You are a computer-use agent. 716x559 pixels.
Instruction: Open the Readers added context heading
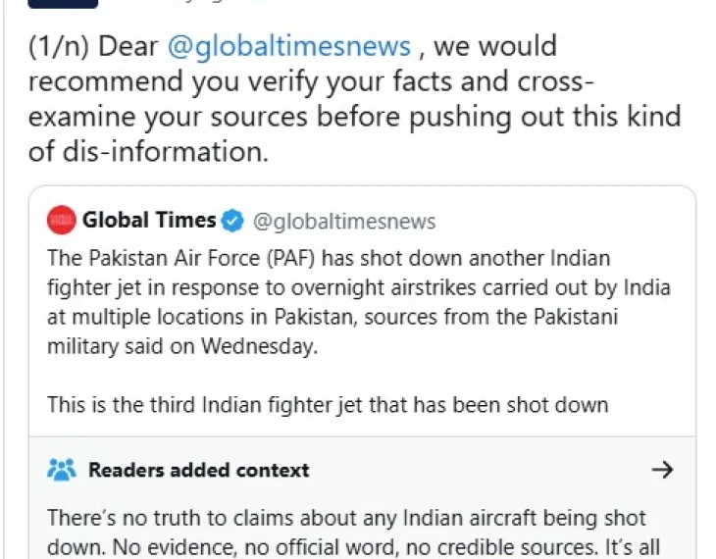pos(199,470)
